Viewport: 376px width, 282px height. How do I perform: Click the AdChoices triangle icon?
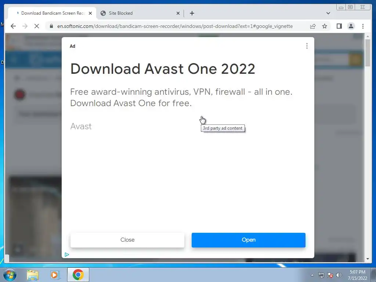pyautogui.click(x=67, y=255)
